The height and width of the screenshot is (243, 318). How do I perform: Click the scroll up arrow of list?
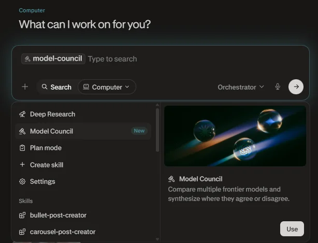[x=157, y=105]
